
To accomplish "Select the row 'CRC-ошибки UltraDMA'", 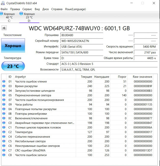I will pyautogui.click(x=77, y=150).
